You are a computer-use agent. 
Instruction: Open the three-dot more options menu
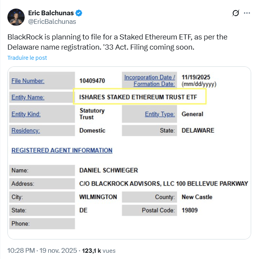(247, 13)
